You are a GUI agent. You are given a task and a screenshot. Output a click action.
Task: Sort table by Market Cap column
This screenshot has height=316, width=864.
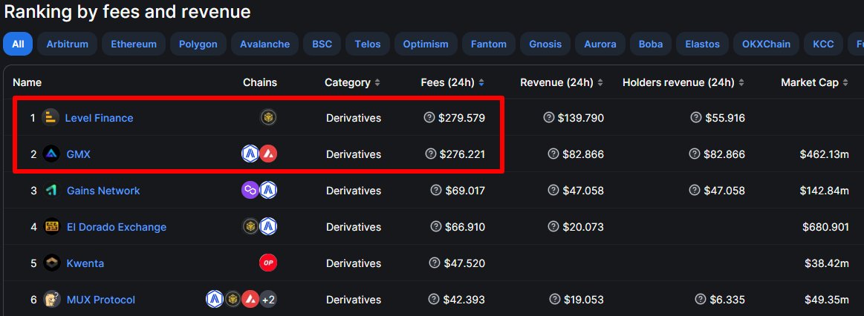[x=814, y=82]
